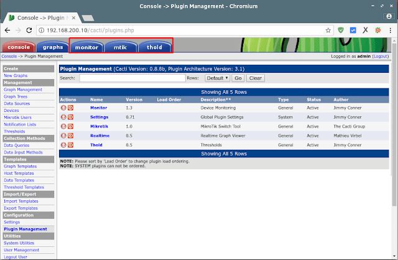Image resolution: width=398 pixels, height=260 pixels.
Task: Open the monitor tab
Action: (86, 47)
